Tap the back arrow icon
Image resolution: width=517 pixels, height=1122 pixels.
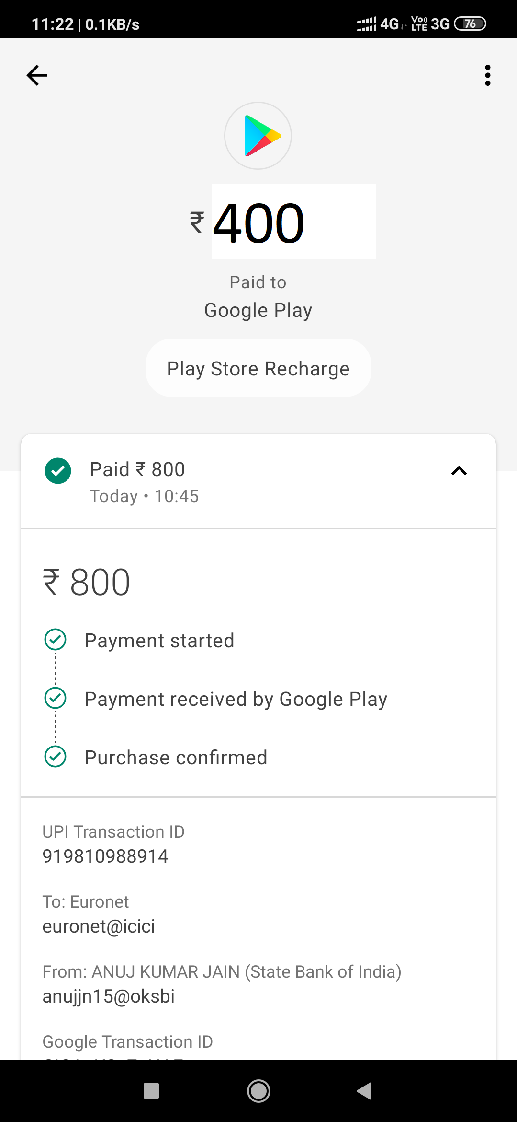(37, 75)
